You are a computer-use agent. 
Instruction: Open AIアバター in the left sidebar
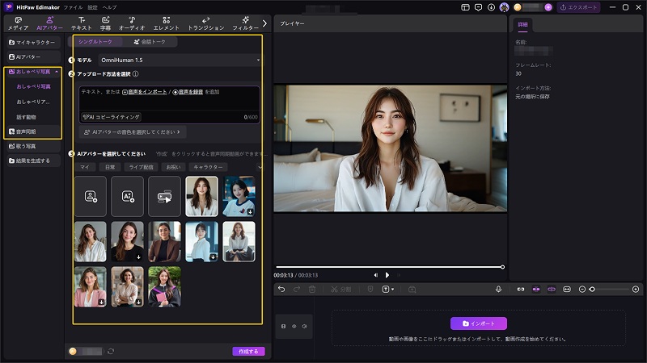point(32,56)
